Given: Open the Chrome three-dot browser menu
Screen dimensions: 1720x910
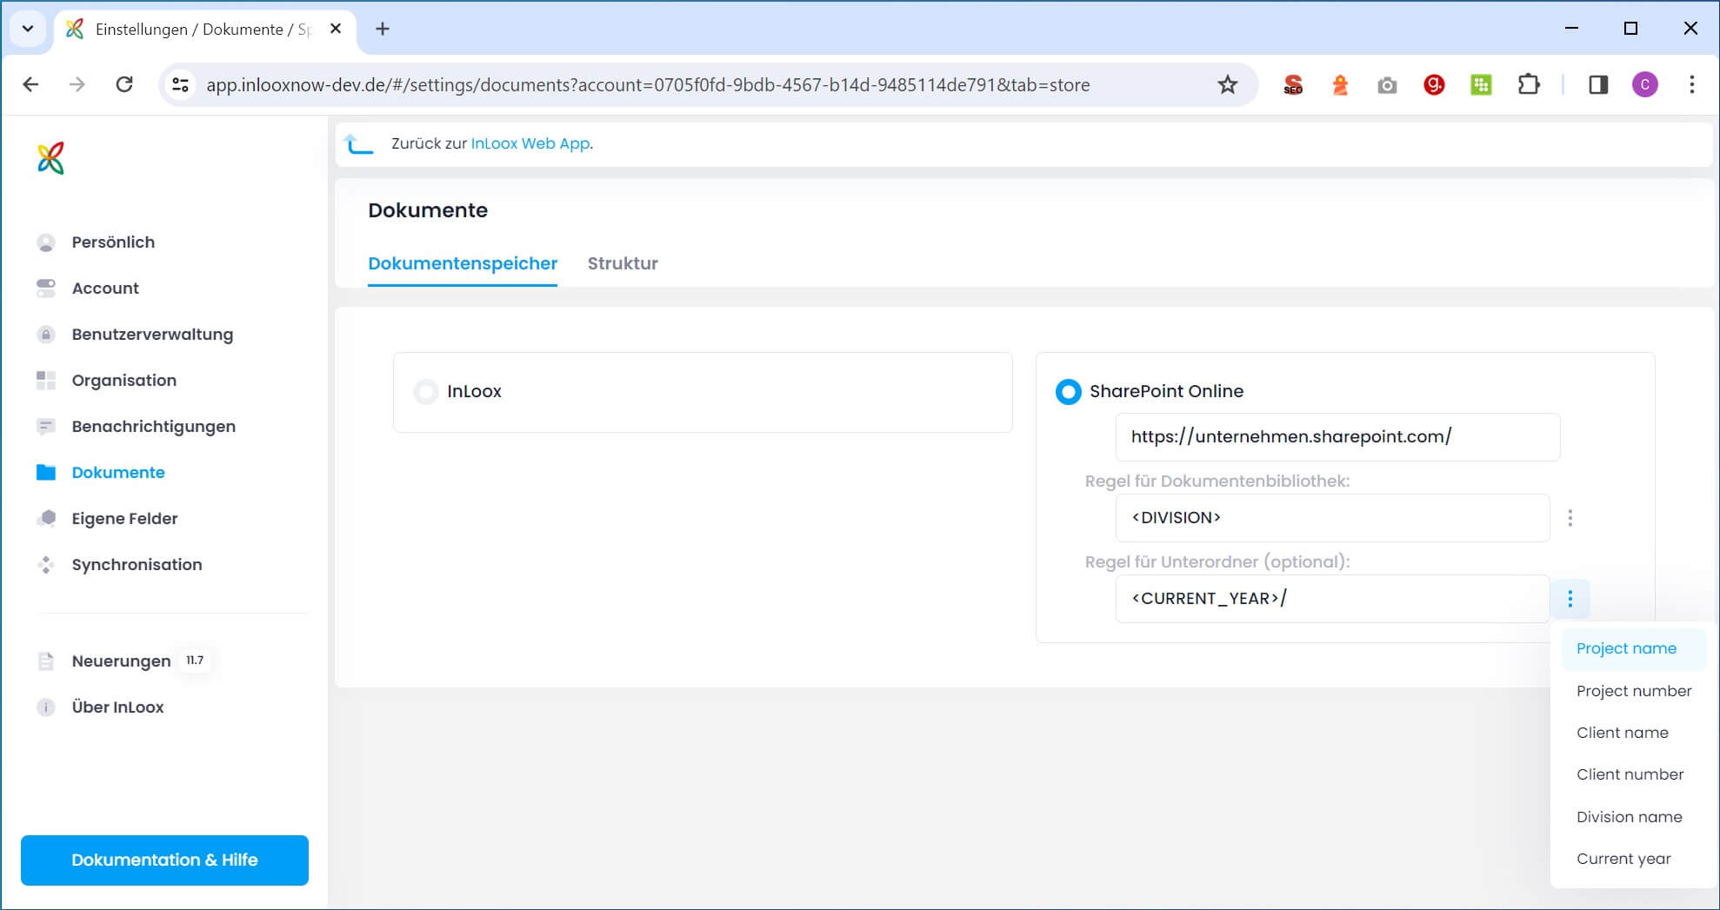Looking at the screenshot, I should 1691,84.
